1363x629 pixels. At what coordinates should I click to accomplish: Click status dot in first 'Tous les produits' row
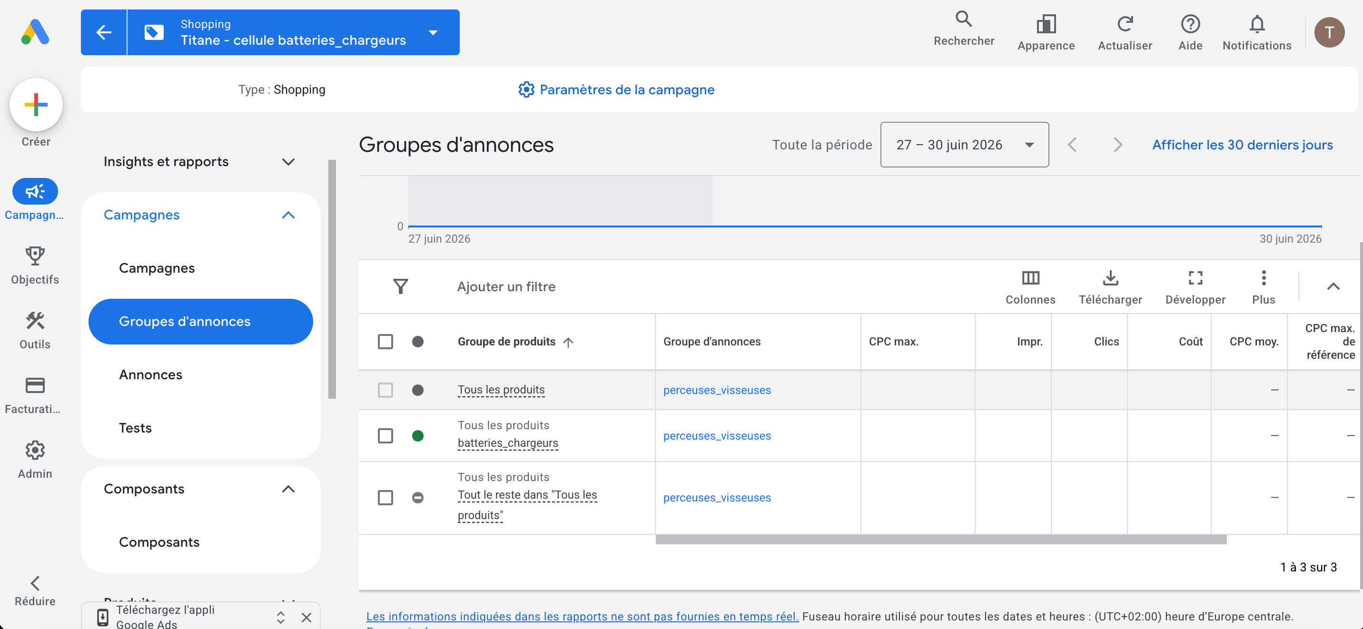coord(417,390)
